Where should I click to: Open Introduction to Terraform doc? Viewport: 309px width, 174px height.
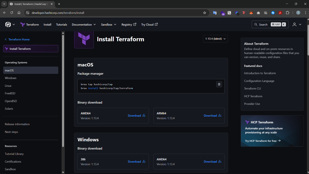click(x=260, y=73)
